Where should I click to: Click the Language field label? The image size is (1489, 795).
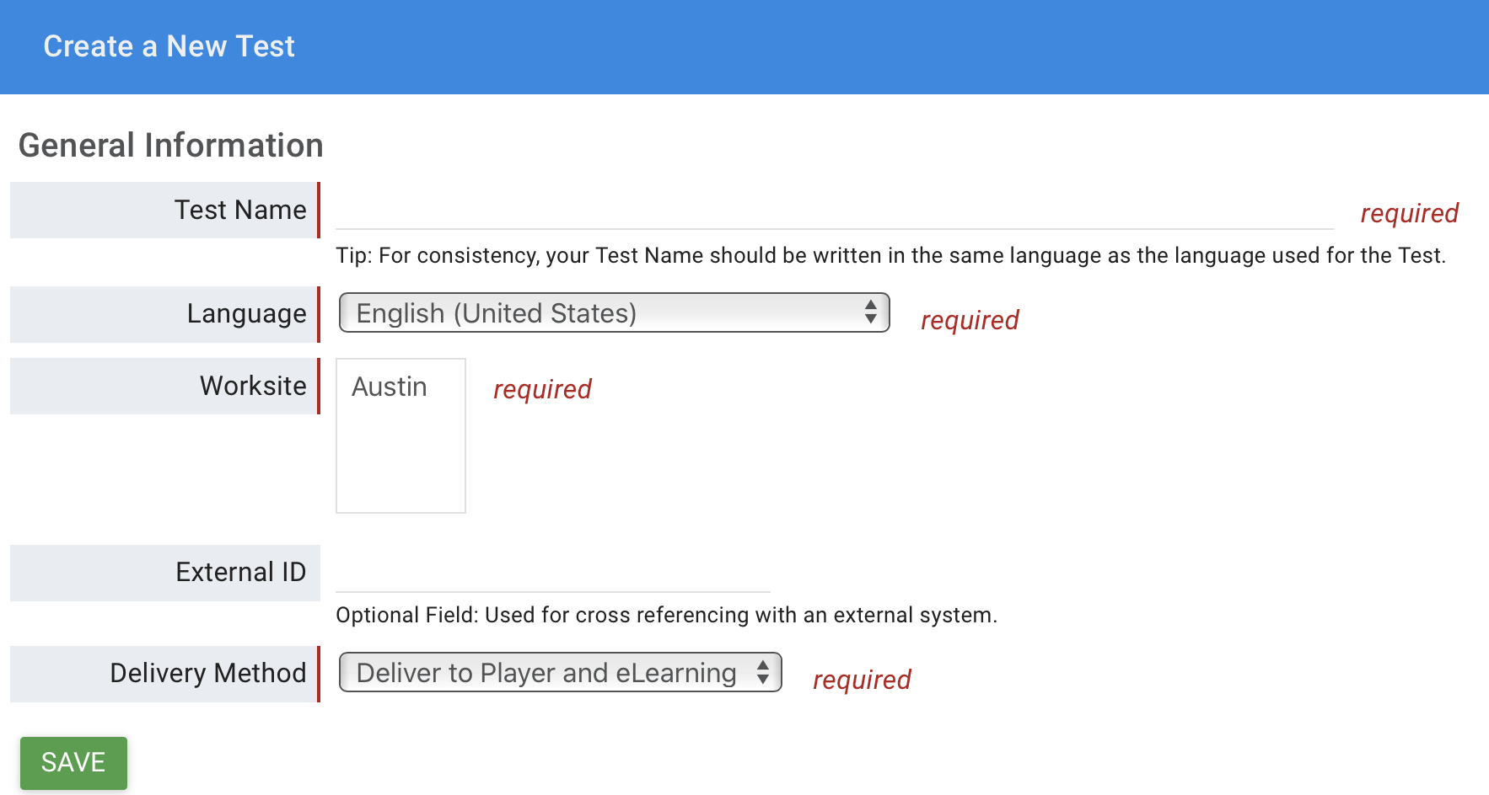[246, 313]
